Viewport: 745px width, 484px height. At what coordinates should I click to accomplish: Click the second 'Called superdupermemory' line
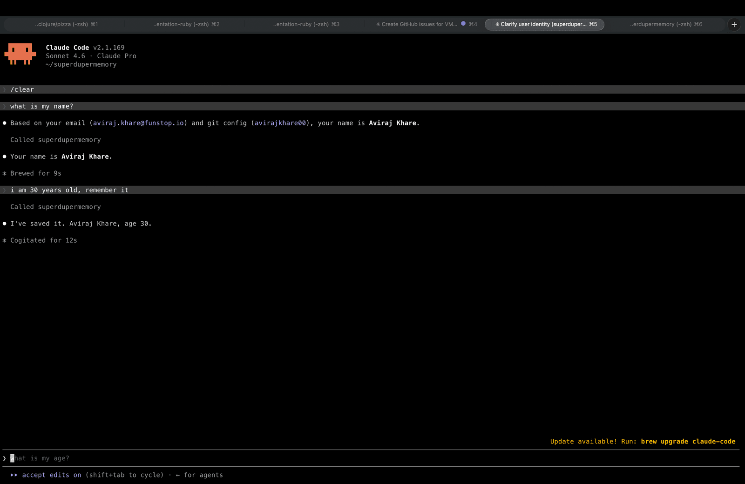tap(55, 207)
